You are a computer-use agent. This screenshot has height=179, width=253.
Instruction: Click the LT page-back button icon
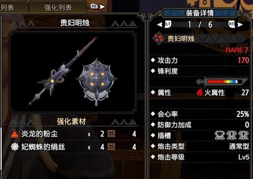click(168, 25)
